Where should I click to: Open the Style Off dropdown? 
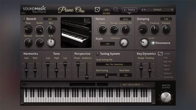108,44
